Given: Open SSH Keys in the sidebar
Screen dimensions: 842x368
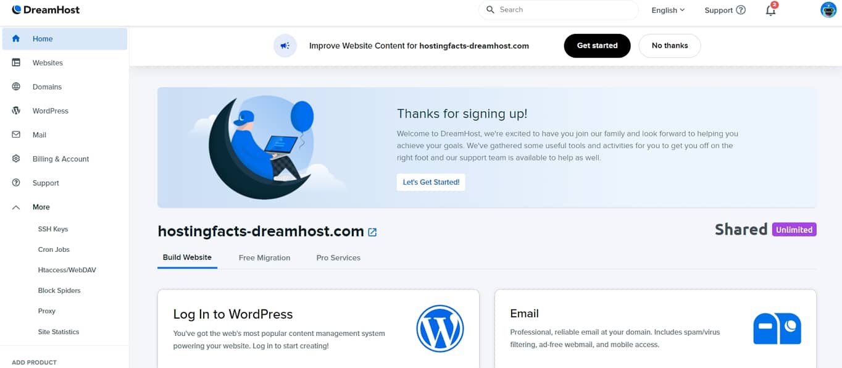Looking at the screenshot, I should pos(53,229).
